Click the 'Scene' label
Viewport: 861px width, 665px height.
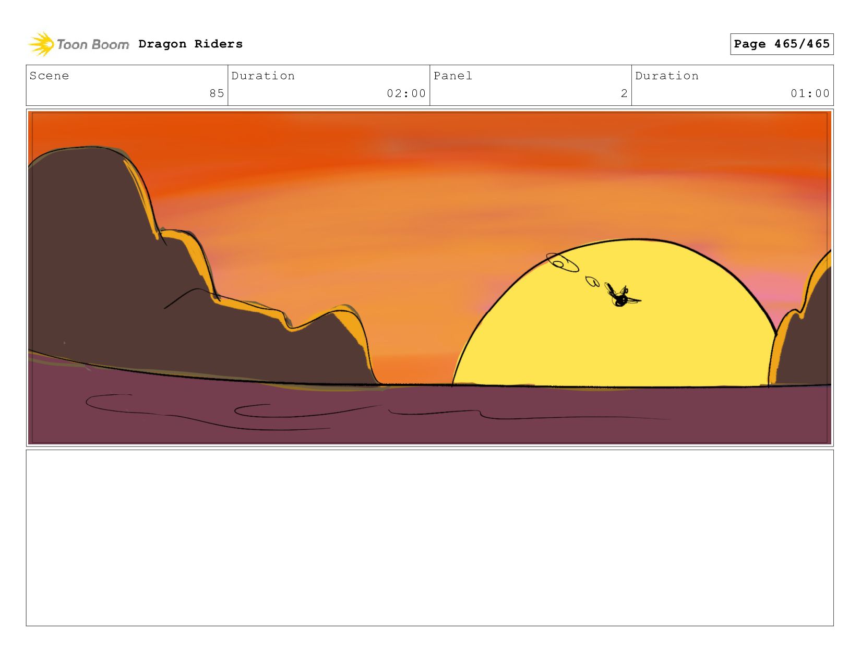[x=49, y=76]
